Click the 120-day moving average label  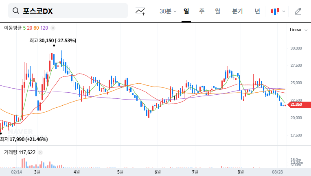pyautogui.click(x=44, y=28)
